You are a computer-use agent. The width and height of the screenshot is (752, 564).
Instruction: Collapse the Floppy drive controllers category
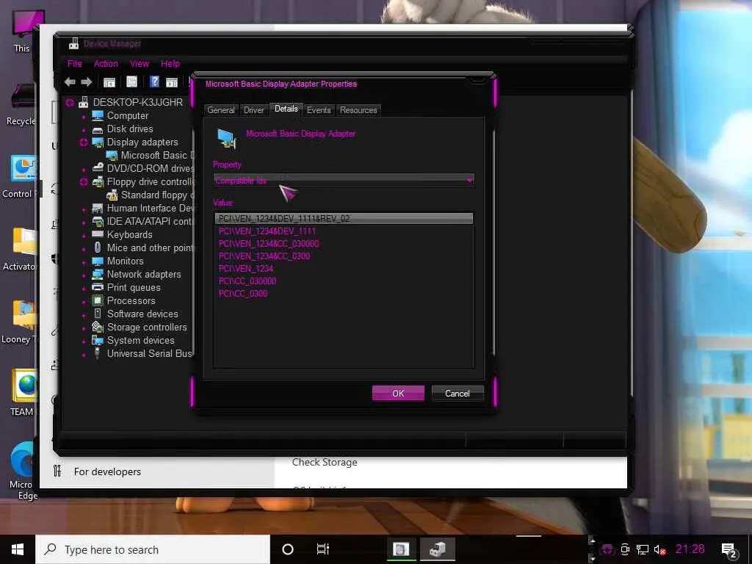pos(84,182)
